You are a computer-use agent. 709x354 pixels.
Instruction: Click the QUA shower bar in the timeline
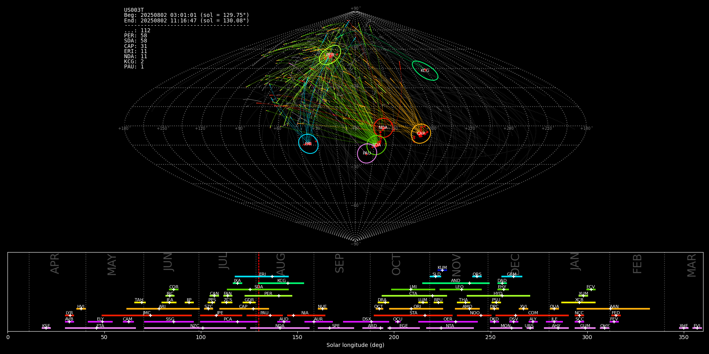tap(554, 309)
